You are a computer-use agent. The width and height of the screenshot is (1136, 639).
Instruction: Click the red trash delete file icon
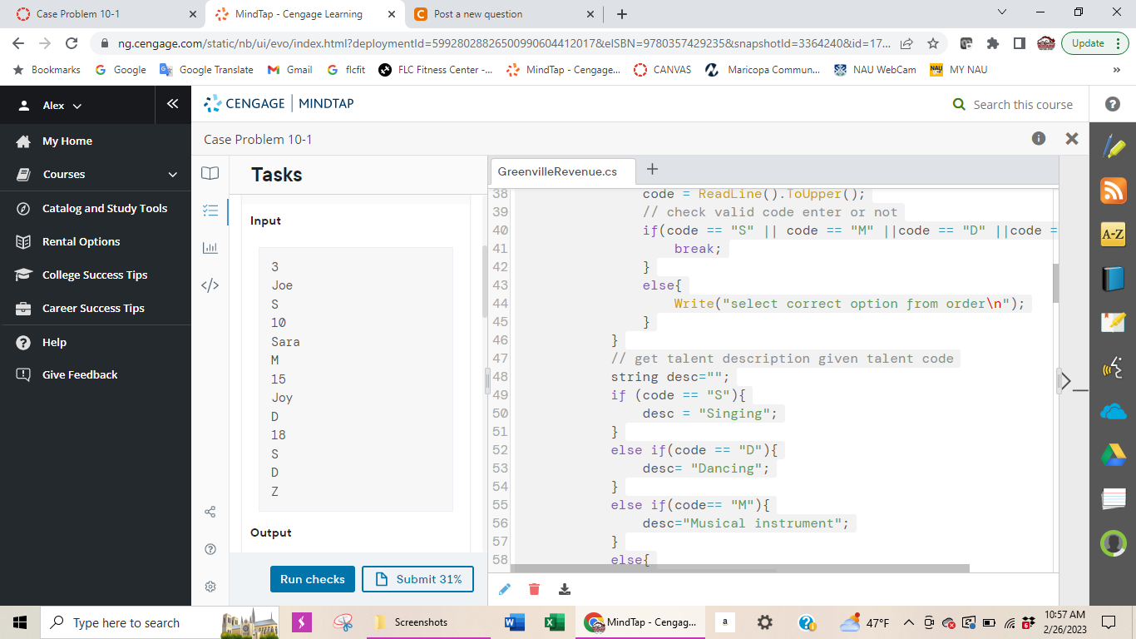tap(535, 589)
